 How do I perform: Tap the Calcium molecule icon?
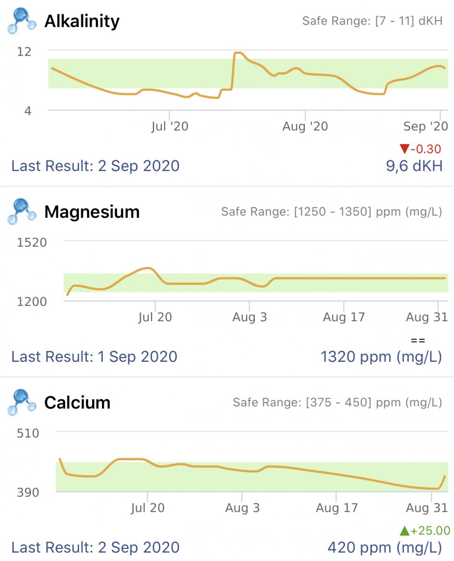click(22, 402)
